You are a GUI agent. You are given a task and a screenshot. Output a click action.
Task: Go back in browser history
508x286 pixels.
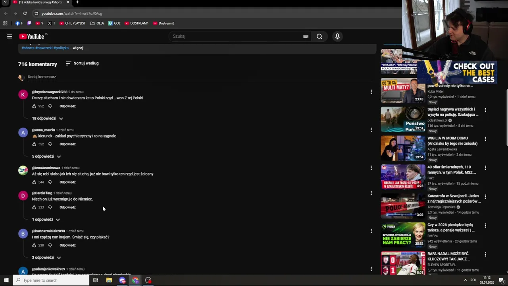6,14
